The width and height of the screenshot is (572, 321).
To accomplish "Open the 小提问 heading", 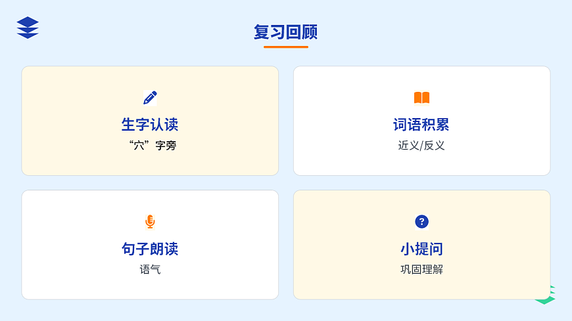I will point(421,249).
